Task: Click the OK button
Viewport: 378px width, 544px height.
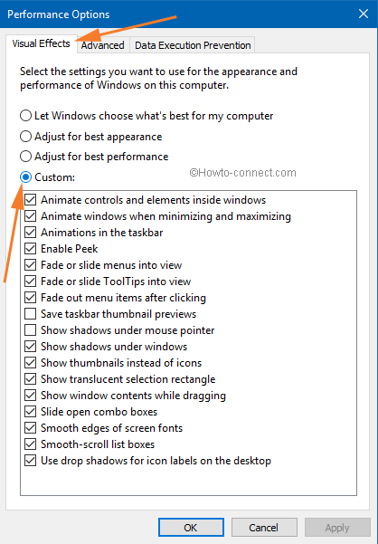Action: click(191, 528)
